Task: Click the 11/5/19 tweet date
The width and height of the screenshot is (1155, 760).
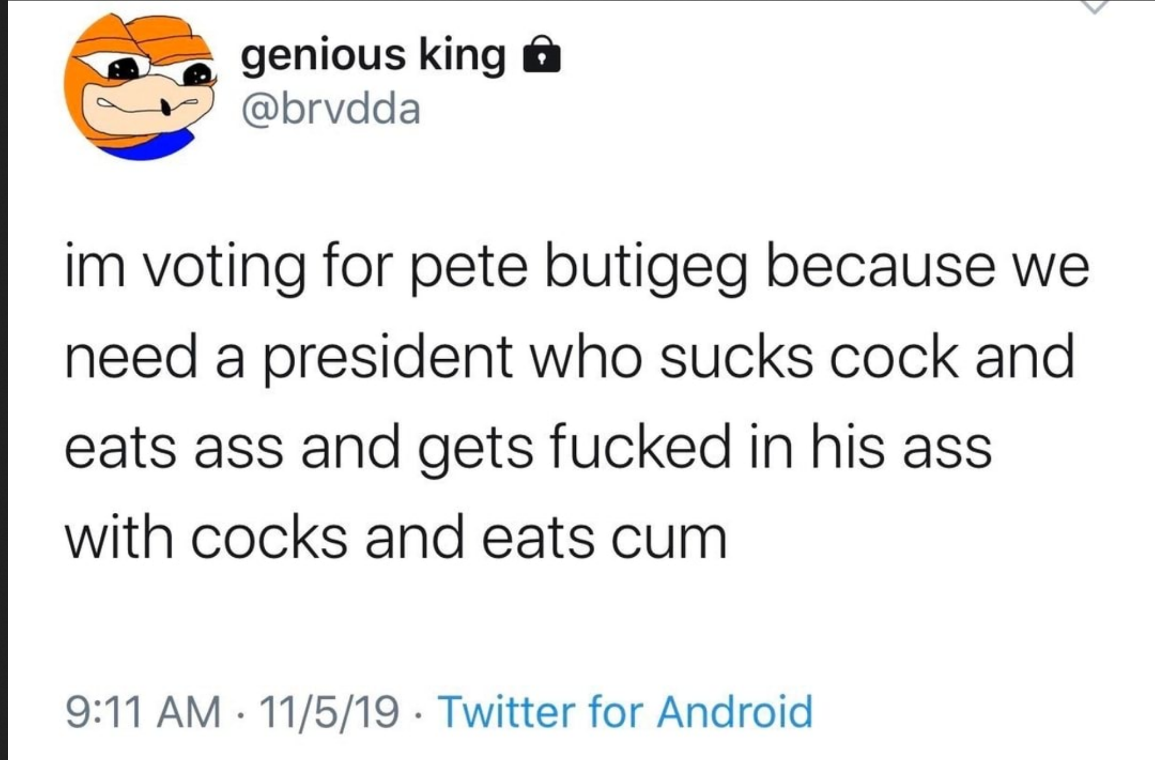Action: click(x=329, y=711)
